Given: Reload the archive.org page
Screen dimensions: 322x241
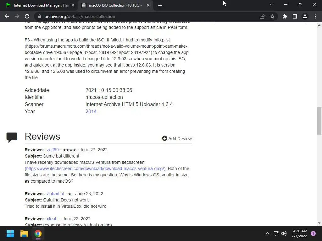Looking at the screenshot, I should click(x=27, y=16).
